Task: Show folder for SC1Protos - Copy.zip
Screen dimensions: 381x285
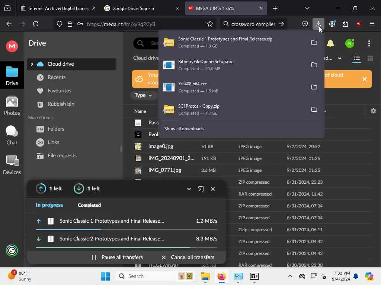Action: (x=314, y=109)
